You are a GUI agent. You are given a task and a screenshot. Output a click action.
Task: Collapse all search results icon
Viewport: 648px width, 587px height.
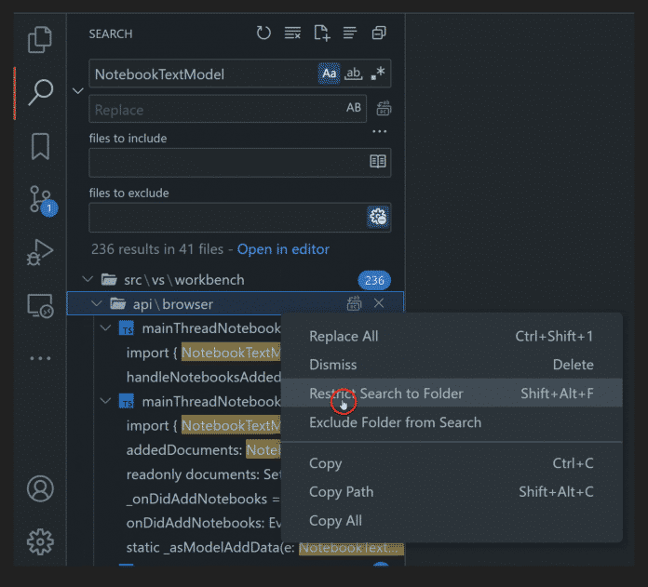[379, 33]
